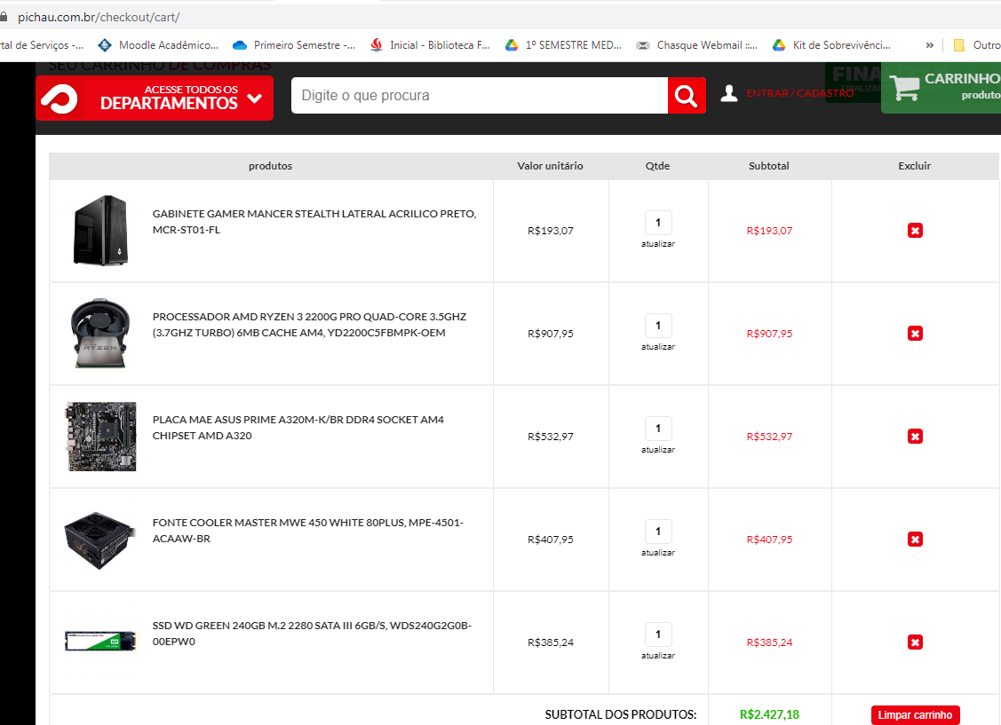Open Kit de Sobrevivência bookmark
Image resolution: width=1001 pixels, height=725 pixels.
[832, 45]
